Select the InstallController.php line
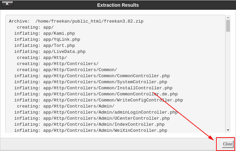 93,88
